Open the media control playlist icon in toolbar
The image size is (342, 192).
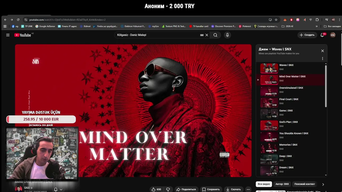click(x=327, y=20)
